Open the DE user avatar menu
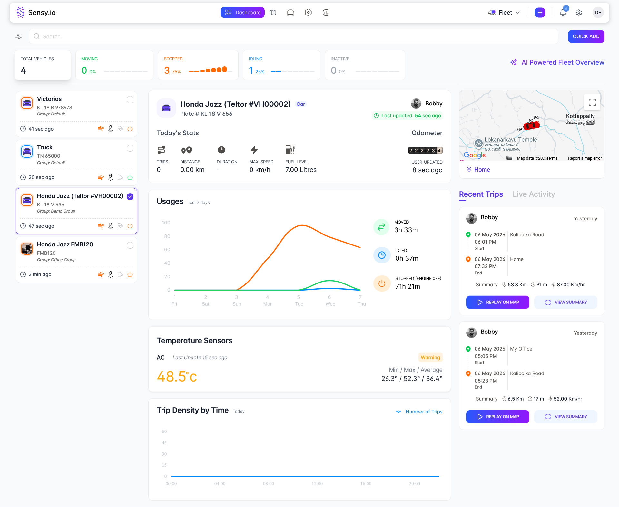619x507 pixels. point(598,13)
